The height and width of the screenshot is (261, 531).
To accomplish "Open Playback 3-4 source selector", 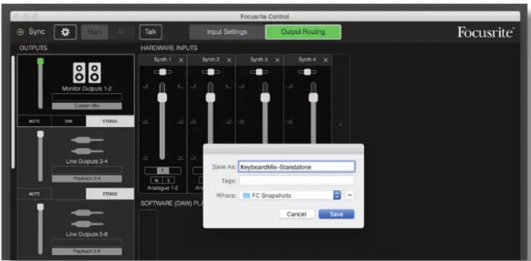I will pyautogui.click(x=86, y=179).
